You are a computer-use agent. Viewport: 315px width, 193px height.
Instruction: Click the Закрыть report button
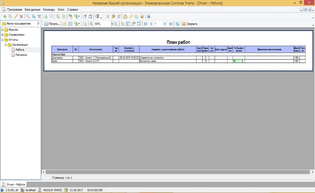(190, 24)
